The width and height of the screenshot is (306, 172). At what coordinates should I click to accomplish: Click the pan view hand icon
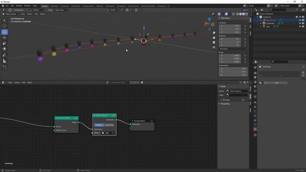(214, 37)
